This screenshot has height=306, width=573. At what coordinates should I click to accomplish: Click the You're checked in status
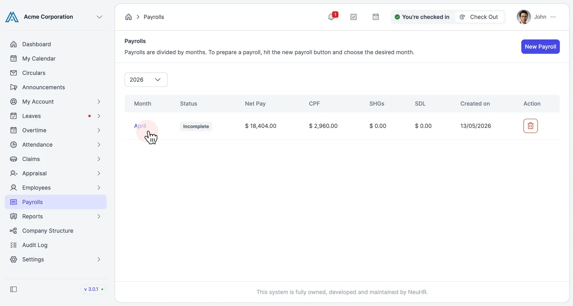pos(422,17)
